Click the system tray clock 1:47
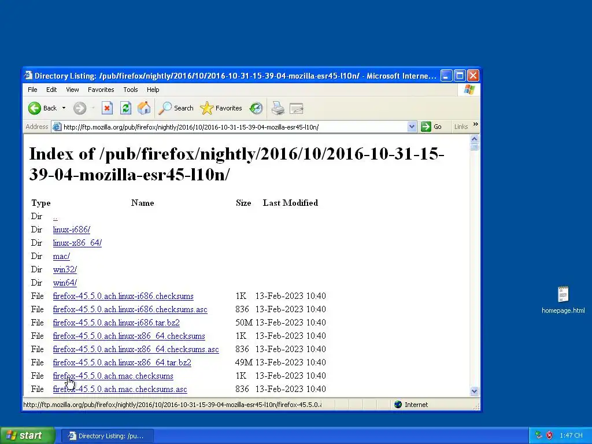This screenshot has height=444, width=592. (x=571, y=436)
